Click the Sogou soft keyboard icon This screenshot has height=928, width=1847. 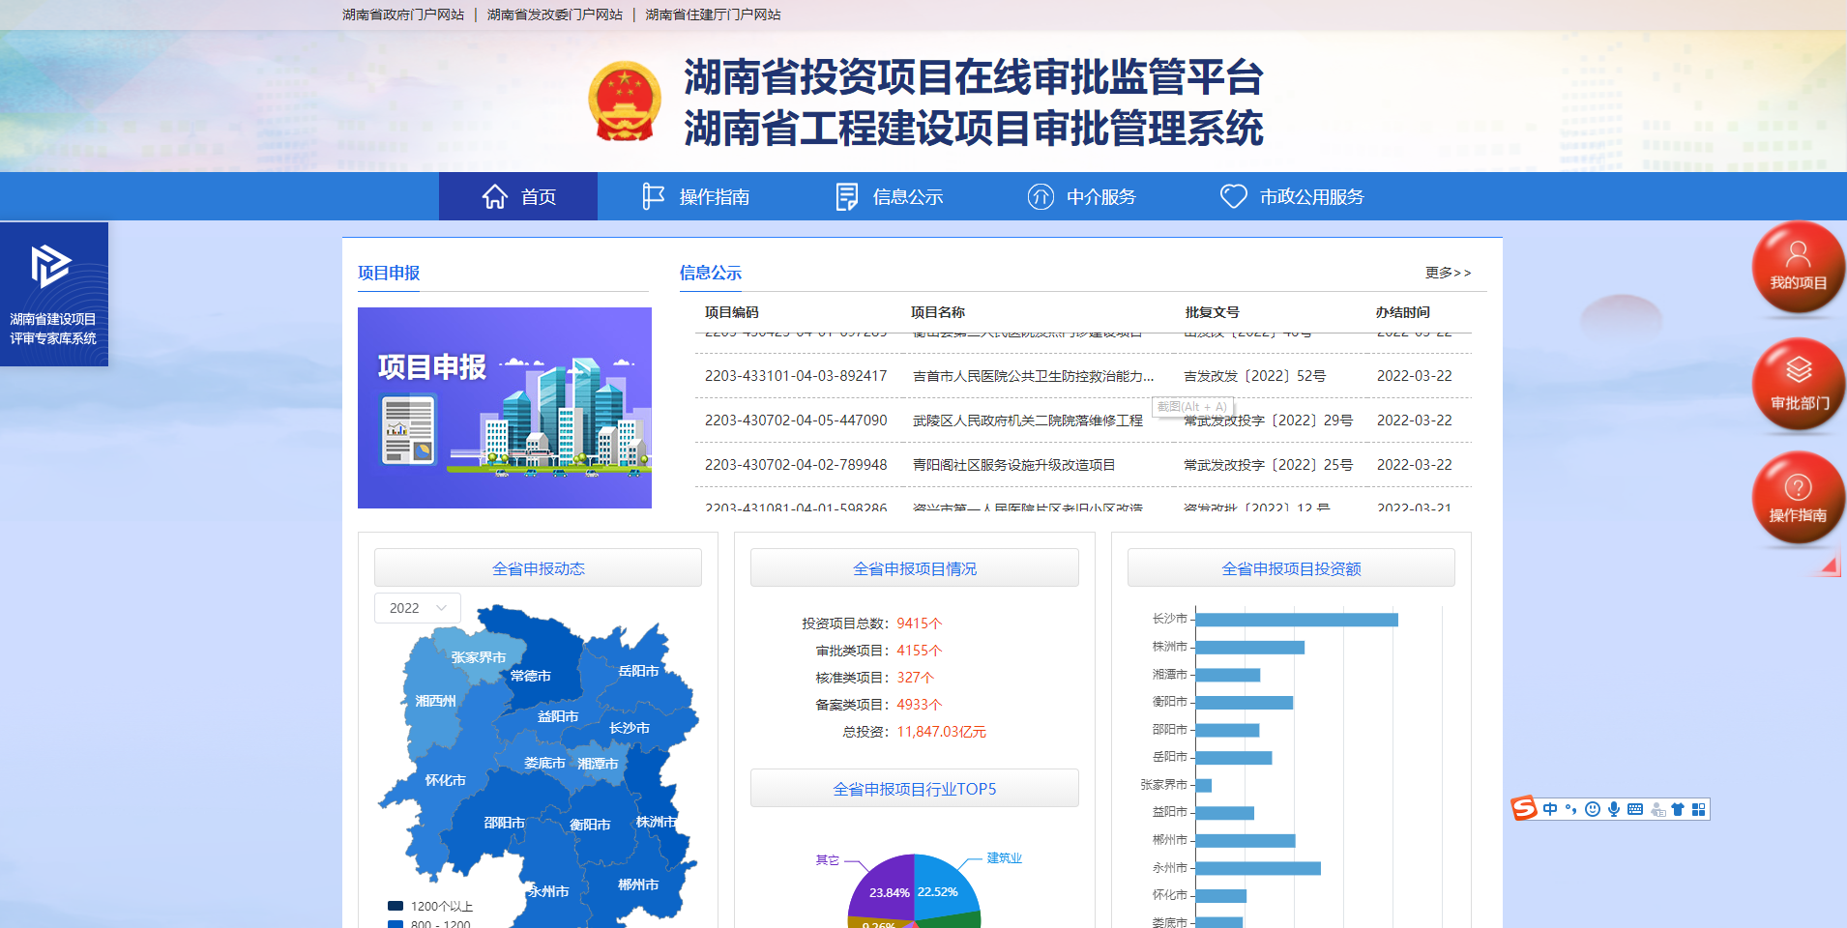click(1635, 809)
